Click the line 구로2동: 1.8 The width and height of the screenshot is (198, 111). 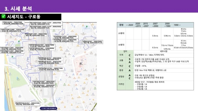[141, 89]
